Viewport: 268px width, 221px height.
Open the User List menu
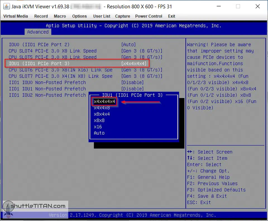(x=102, y=16)
